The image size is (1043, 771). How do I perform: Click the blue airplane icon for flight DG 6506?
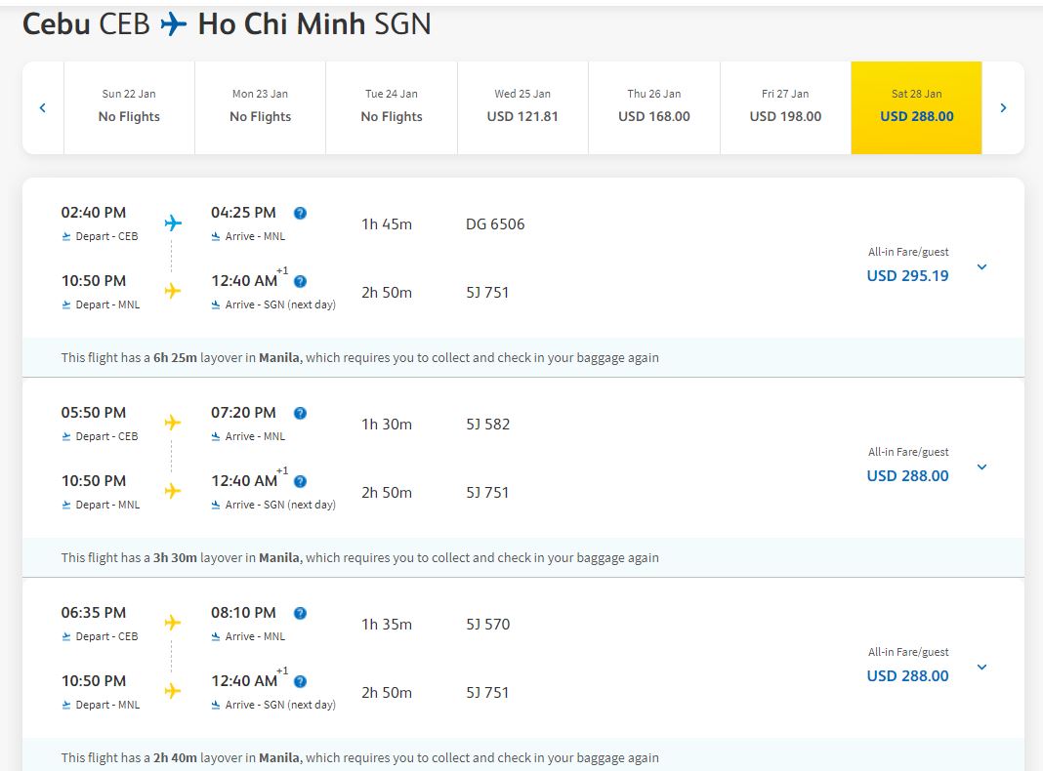173,223
